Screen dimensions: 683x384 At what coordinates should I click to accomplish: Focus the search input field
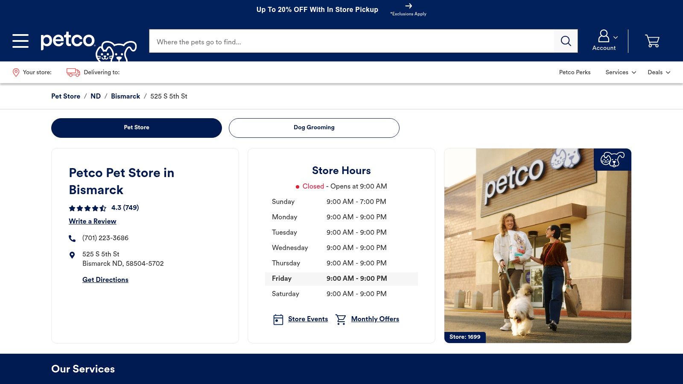351,41
